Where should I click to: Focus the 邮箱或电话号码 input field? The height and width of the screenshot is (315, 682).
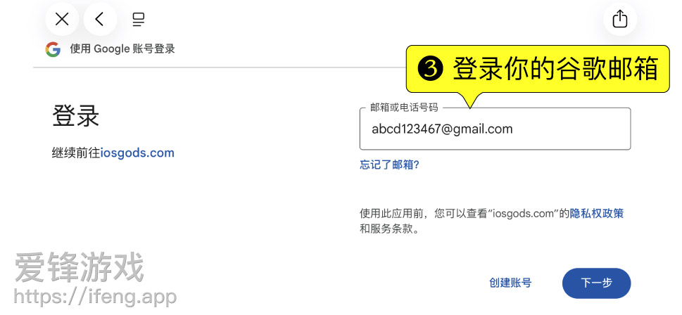tap(495, 129)
